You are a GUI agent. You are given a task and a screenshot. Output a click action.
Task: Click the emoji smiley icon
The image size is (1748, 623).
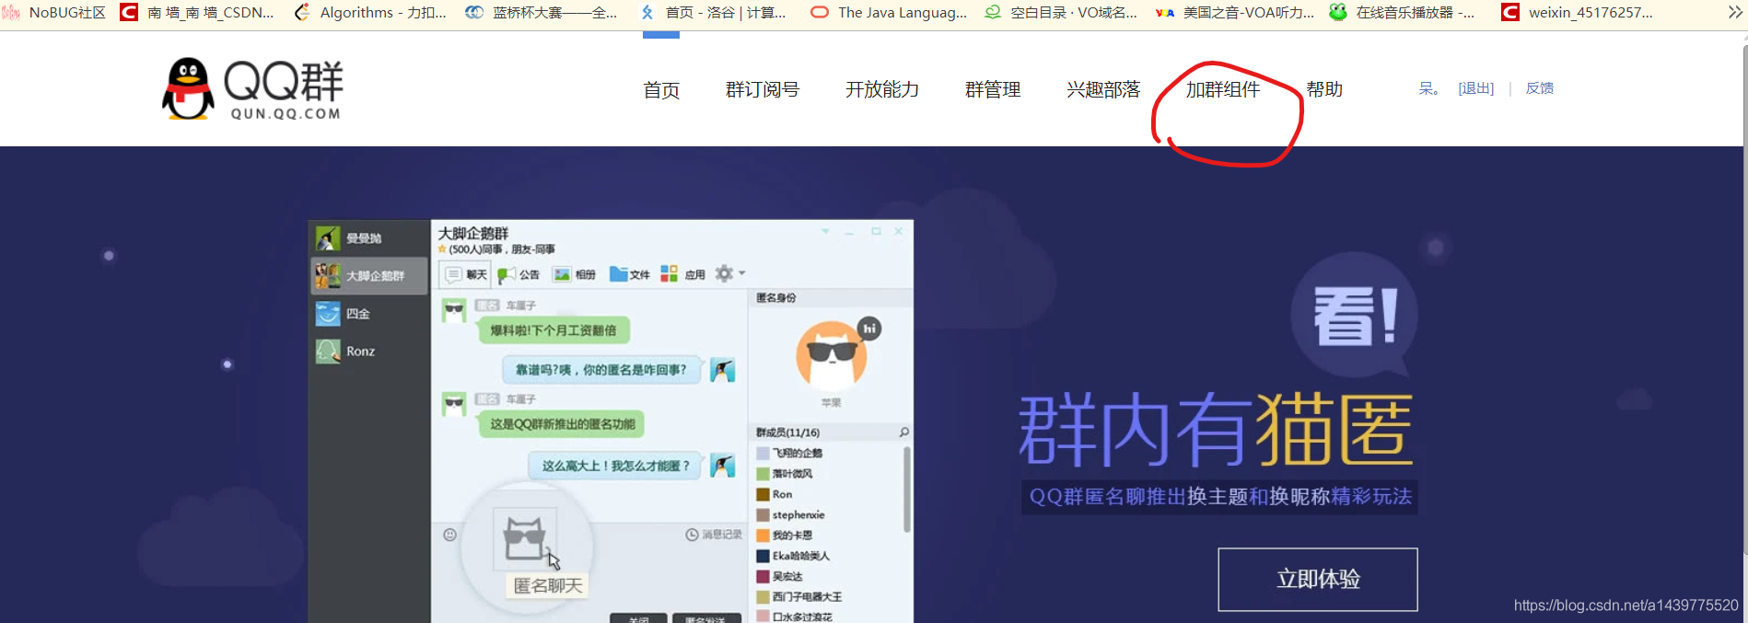point(449,535)
